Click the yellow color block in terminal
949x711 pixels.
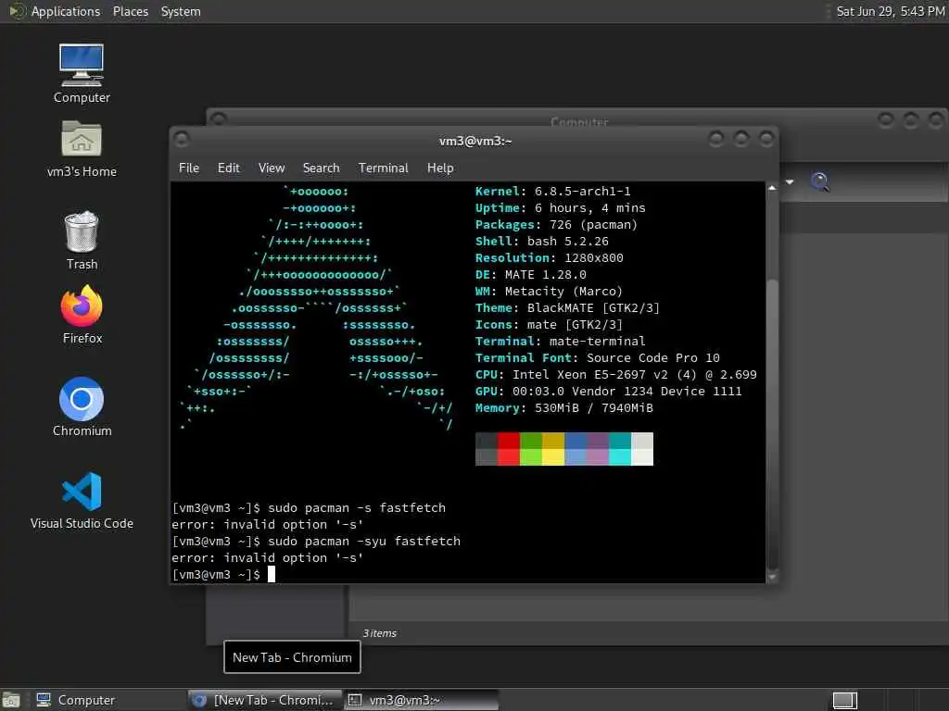(553, 449)
